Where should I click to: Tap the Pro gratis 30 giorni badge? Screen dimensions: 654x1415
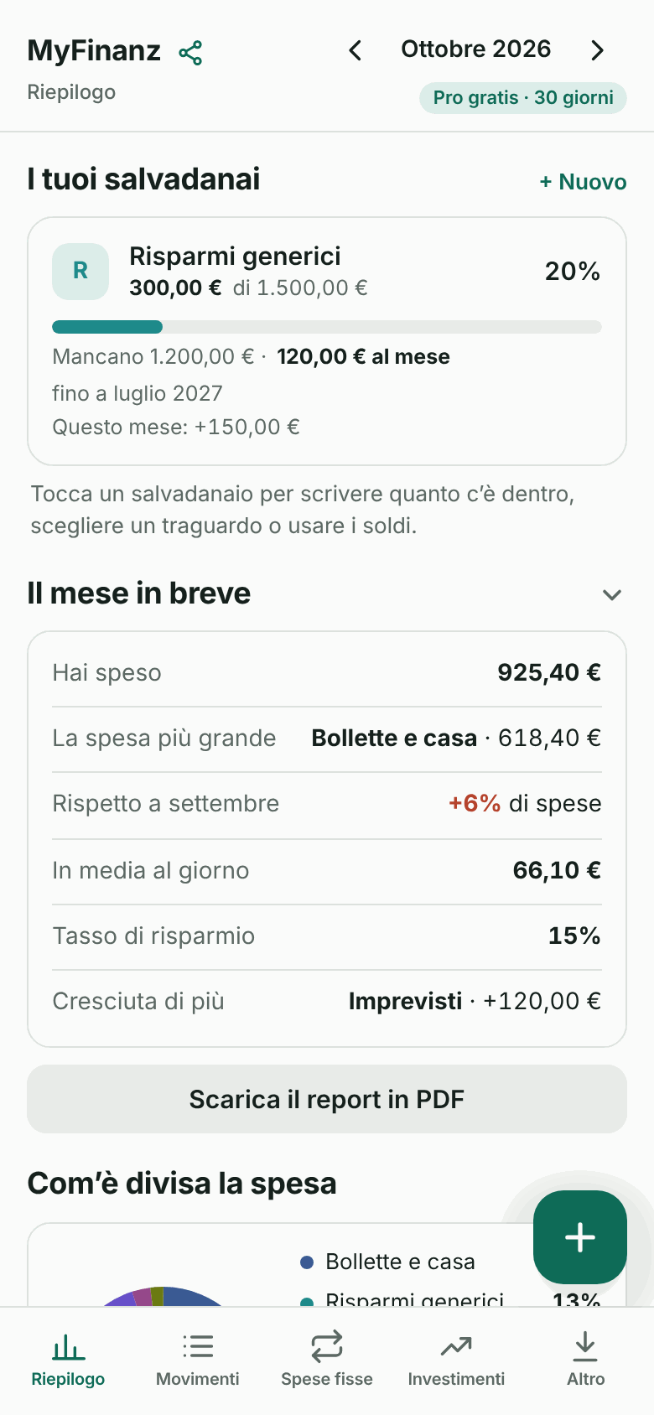[523, 98]
